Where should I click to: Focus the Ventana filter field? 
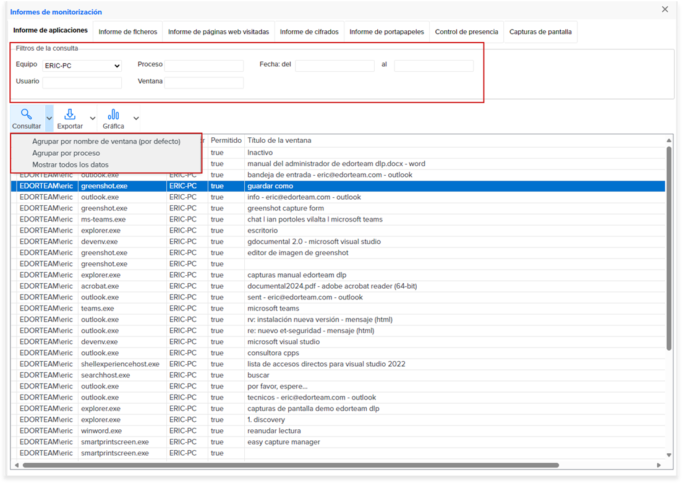point(204,83)
